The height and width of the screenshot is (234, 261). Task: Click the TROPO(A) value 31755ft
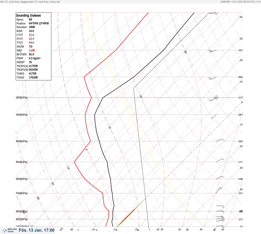[33, 66]
